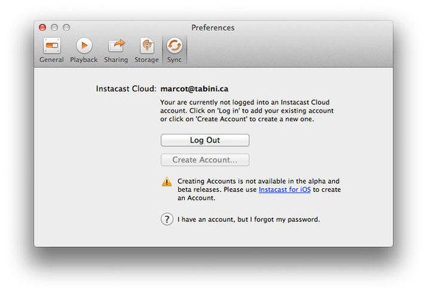Click the question mark help button
The image size is (427, 294).
pyautogui.click(x=167, y=219)
